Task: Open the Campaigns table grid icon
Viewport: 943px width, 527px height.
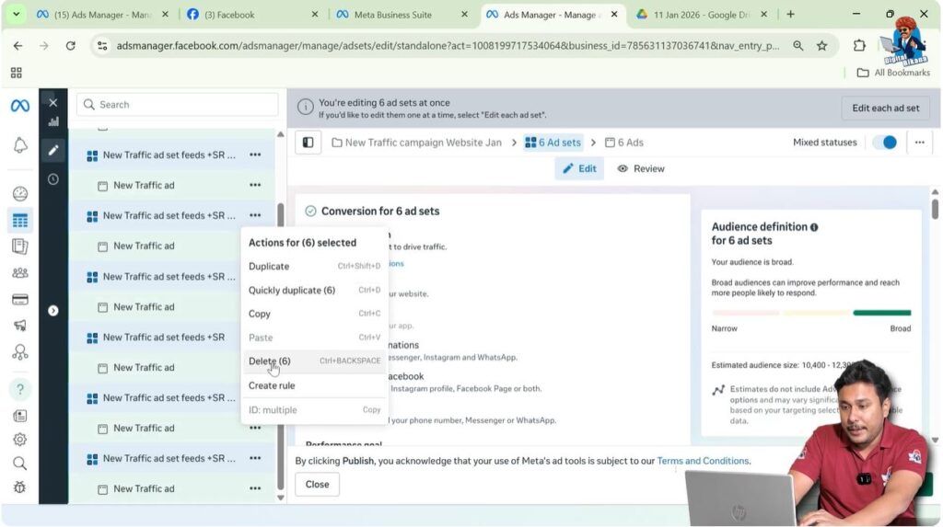Action: (19, 221)
